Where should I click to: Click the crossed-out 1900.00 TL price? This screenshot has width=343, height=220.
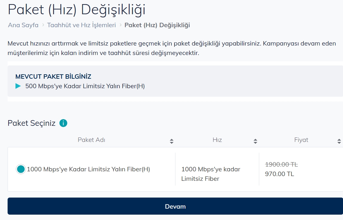point(281,164)
